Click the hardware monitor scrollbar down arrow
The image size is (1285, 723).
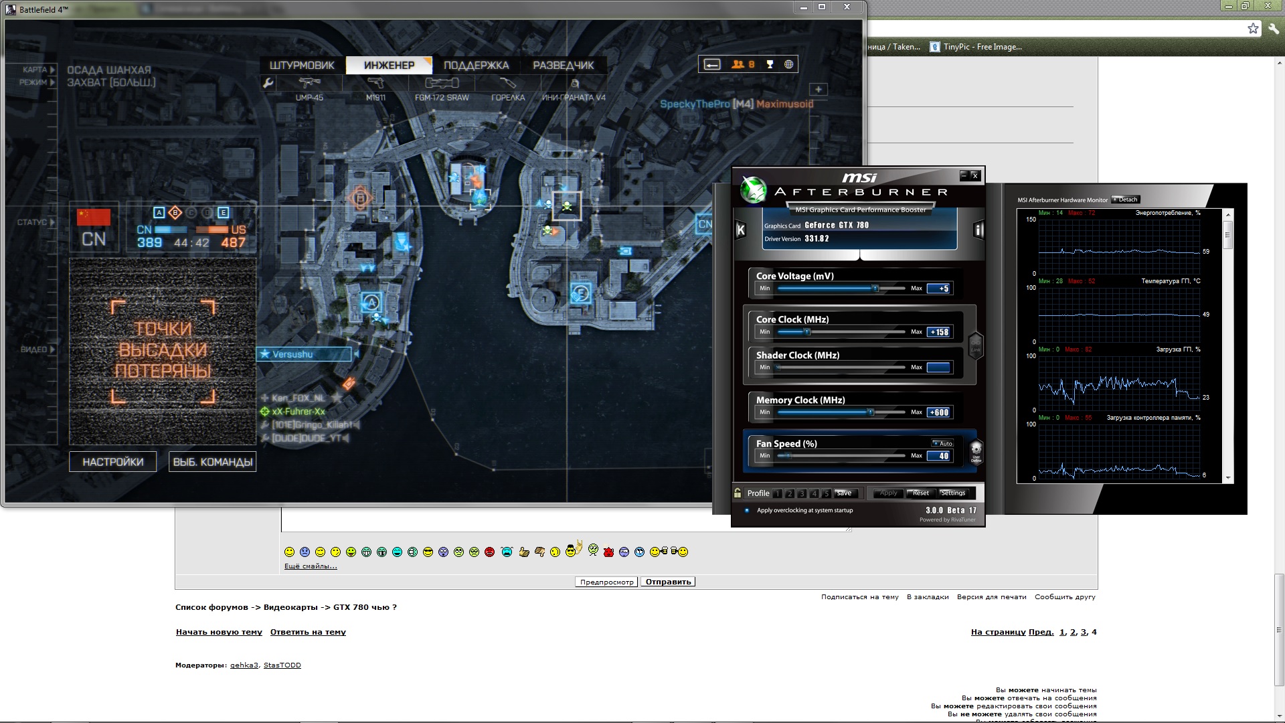click(1227, 478)
